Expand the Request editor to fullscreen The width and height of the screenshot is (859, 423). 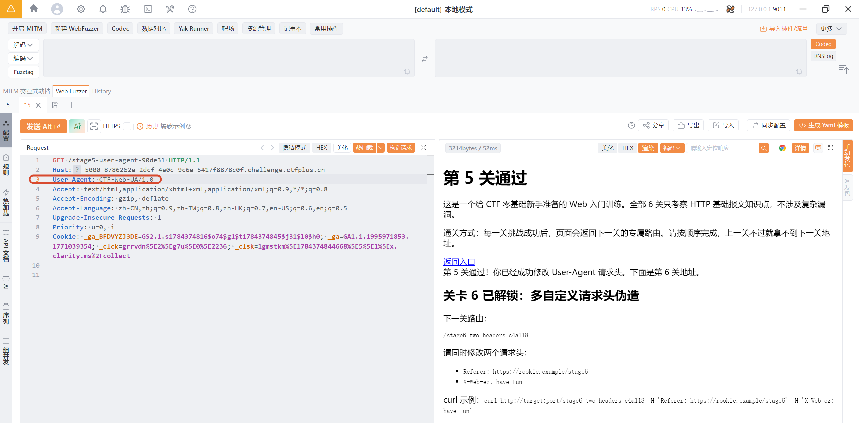[x=423, y=148]
